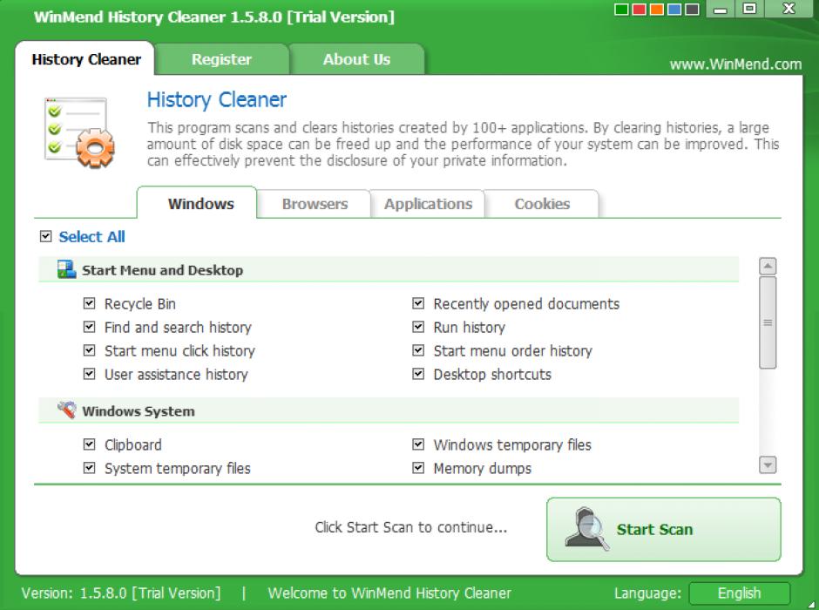Select the red color theme swatch
This screenshot has height=610, width=819.
click(x=639, y=10)
